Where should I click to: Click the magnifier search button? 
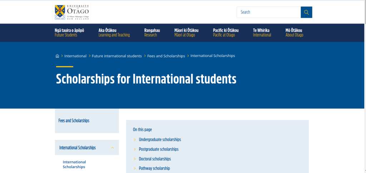(x=306, y=12)
